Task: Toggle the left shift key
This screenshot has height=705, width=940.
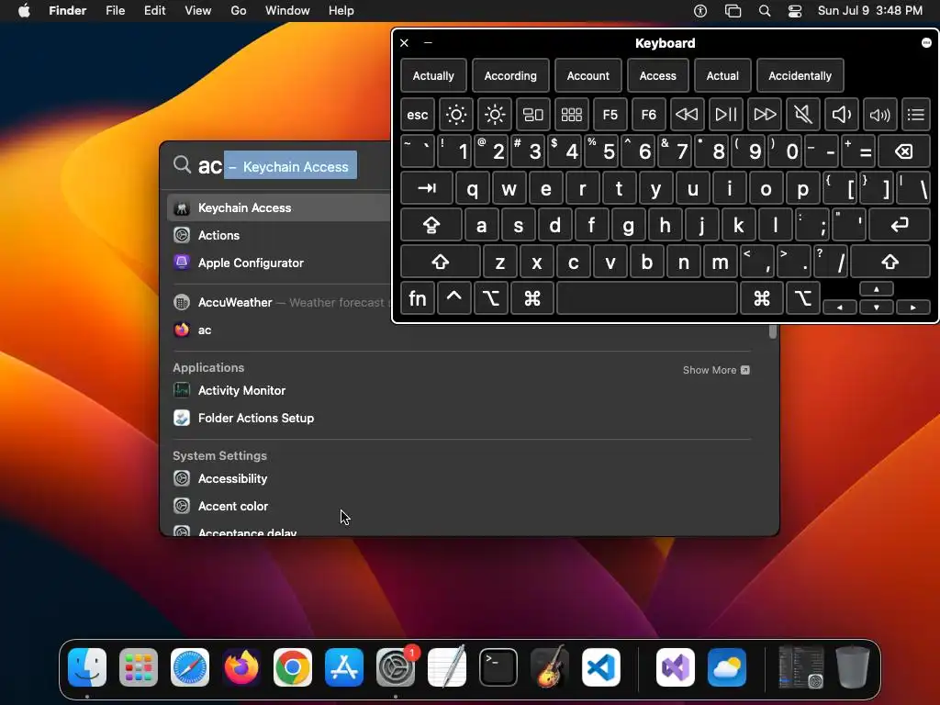Action: pos(440,262)
